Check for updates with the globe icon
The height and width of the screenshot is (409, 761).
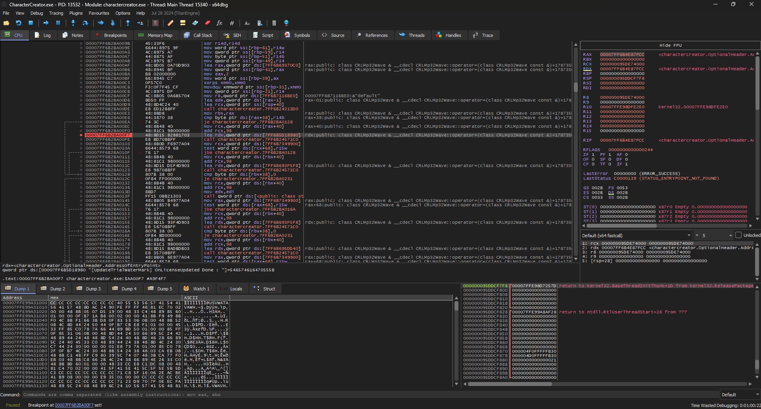[286, 23]
